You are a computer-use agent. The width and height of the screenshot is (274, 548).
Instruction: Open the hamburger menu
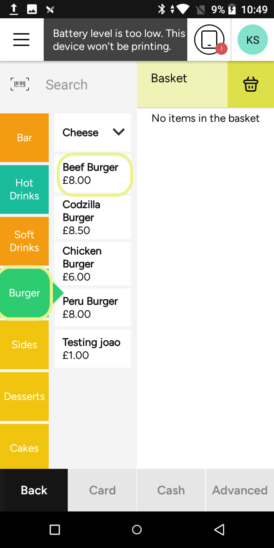(21, 40)
